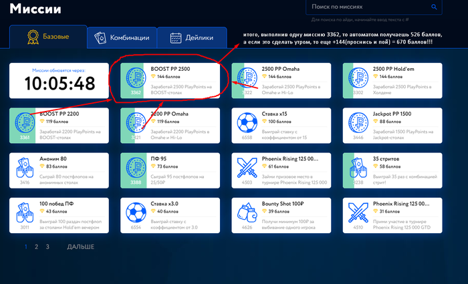Open the Аноним 80 mission title
The image size is (468, 284).
tap(53, 159)
